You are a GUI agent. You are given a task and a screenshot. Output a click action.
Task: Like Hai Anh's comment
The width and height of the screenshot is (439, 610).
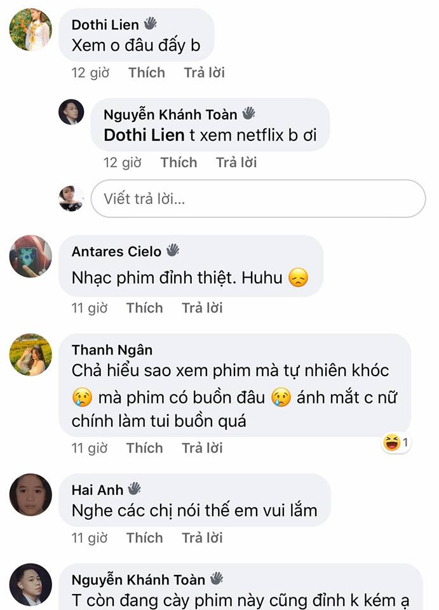(x=145, y=538)
